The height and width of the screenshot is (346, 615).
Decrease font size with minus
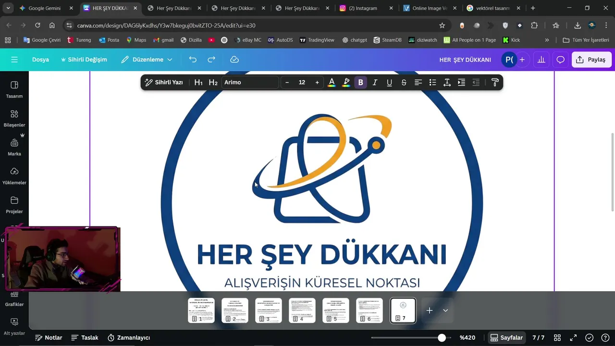tap(287, 82)
